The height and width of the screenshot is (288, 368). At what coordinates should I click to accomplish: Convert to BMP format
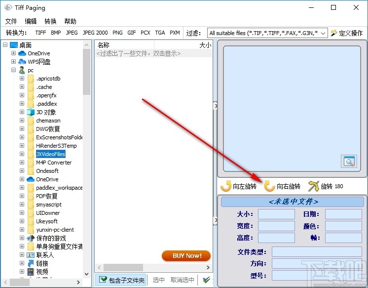56,33
